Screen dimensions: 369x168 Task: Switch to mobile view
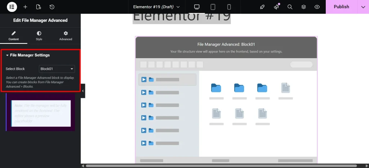(229, 7)
